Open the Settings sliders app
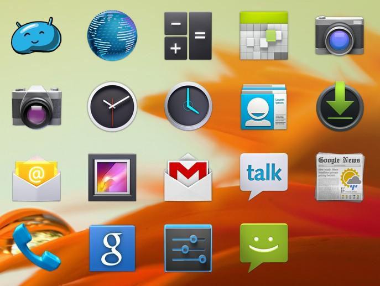Image resolution: width=380 pixels, height=286 pixels. (x=188, y=248)
